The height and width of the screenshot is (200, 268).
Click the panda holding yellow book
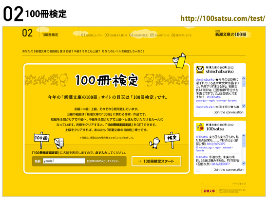tap(179, 60)
